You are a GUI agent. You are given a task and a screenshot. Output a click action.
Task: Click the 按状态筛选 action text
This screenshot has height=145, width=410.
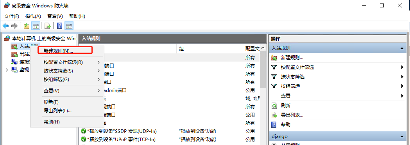[x=293, y=77]
